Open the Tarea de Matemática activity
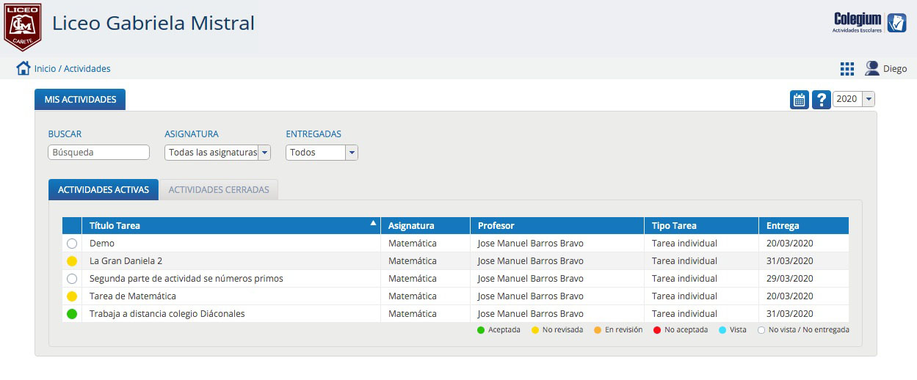Image resolution: width=917 pixels, height=380 pixels. click(133, 296)
